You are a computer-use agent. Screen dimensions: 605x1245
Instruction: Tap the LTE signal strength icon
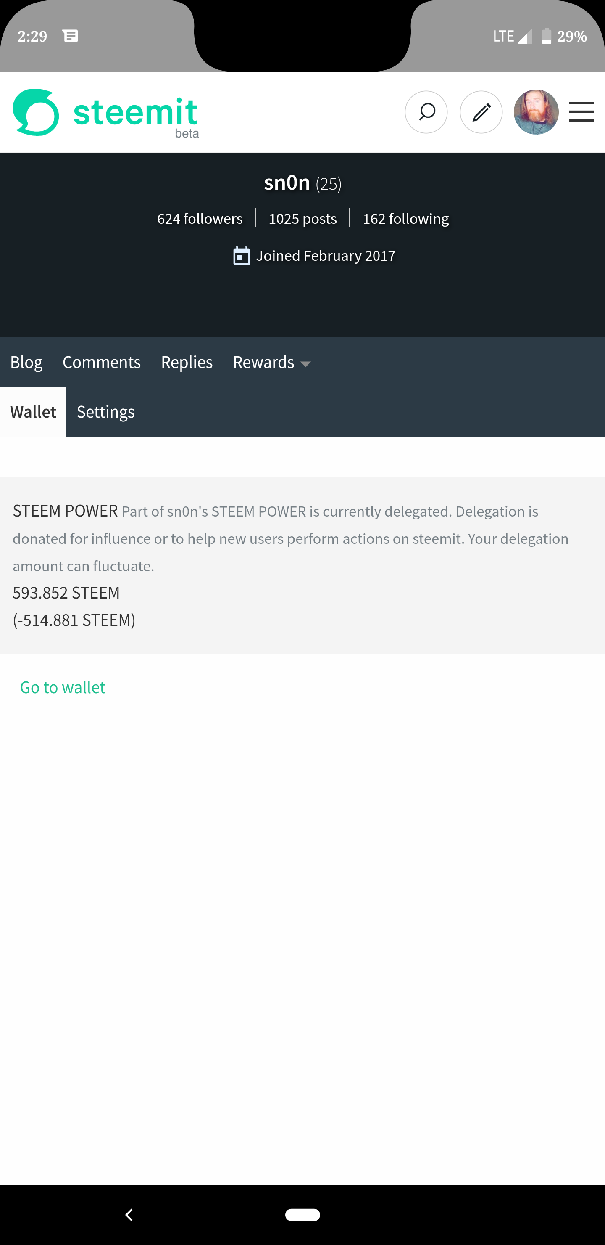(525, 36)
